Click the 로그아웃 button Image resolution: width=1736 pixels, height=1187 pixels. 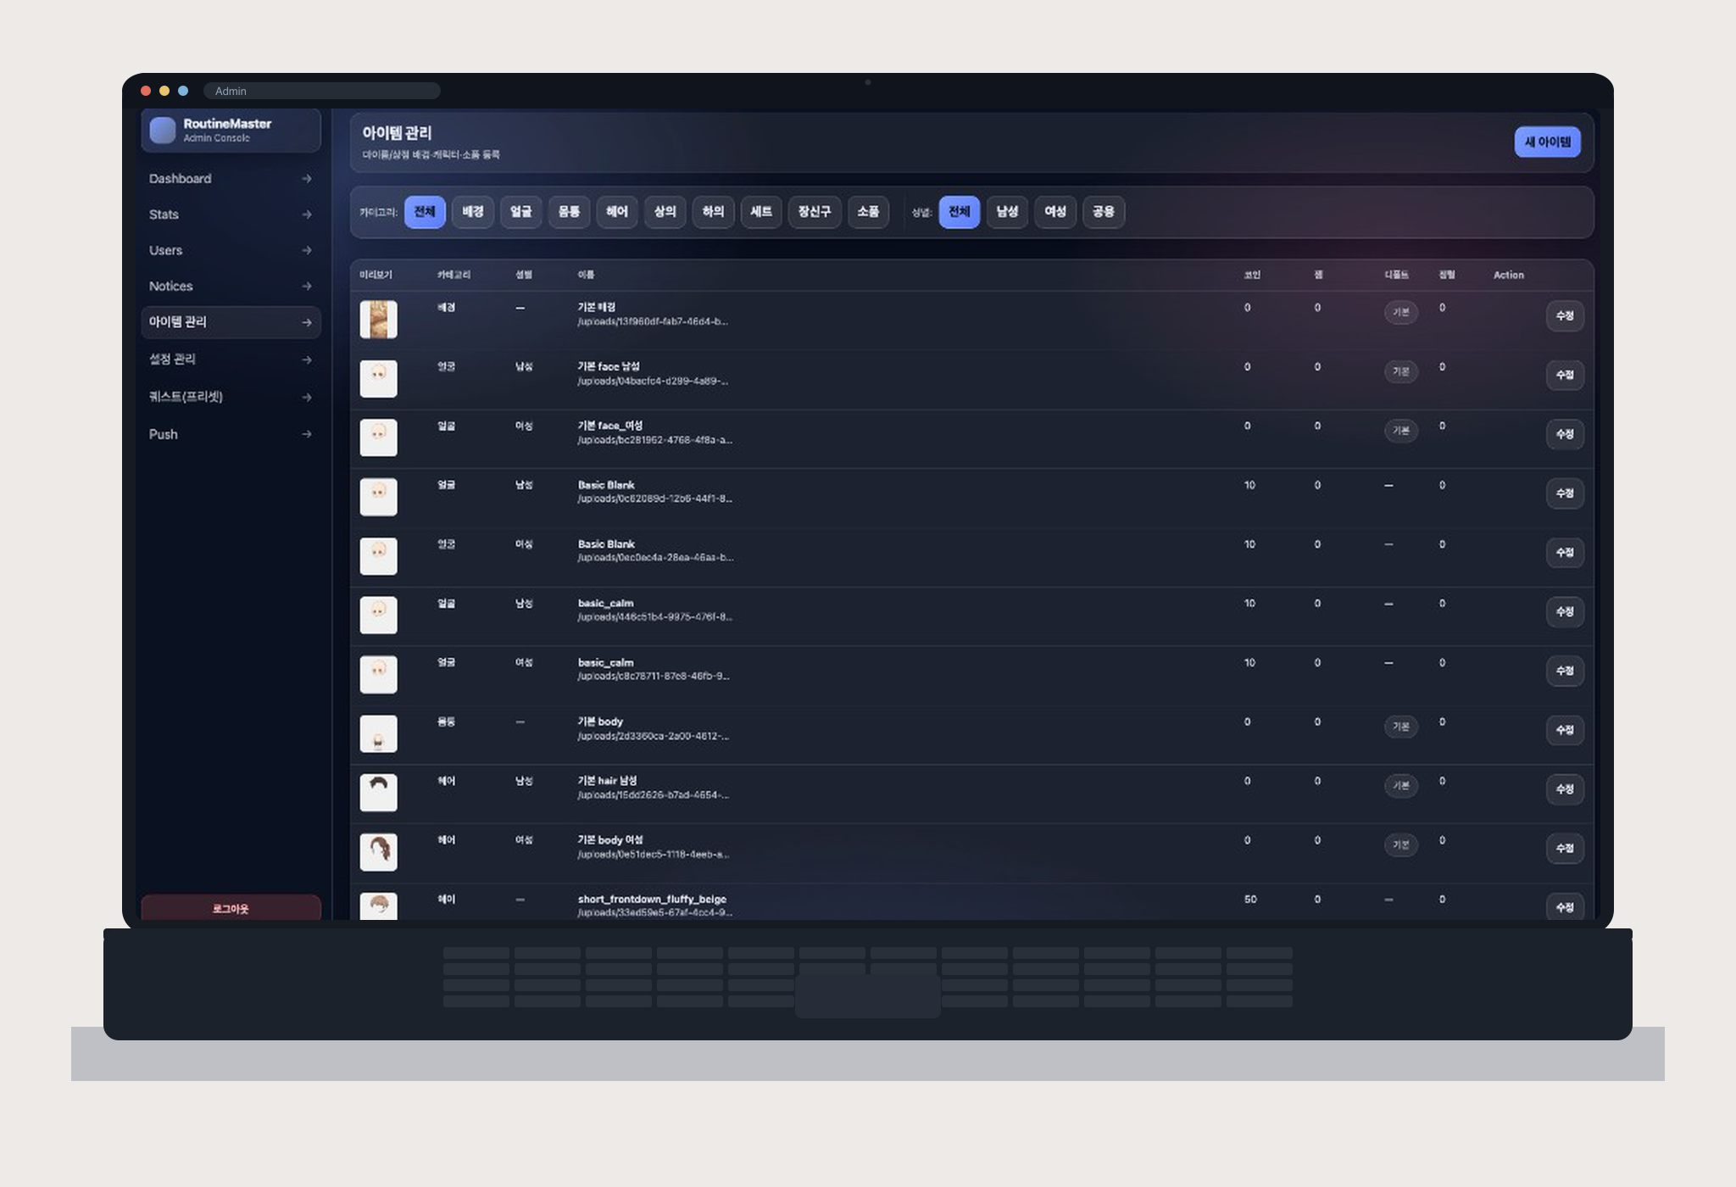tap(231, 908)
